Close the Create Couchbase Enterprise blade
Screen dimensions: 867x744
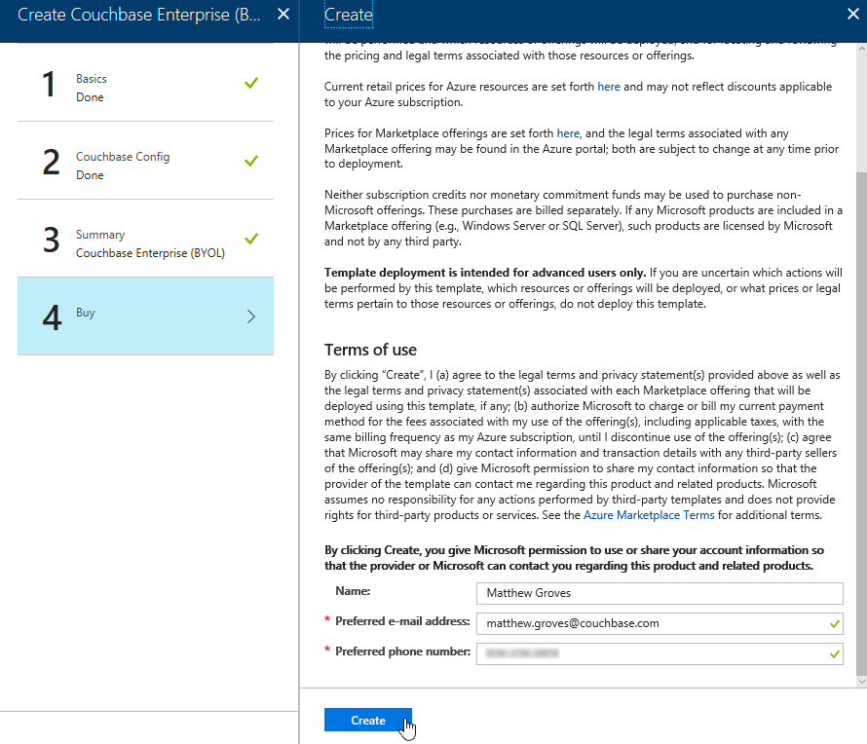point(283,15)
